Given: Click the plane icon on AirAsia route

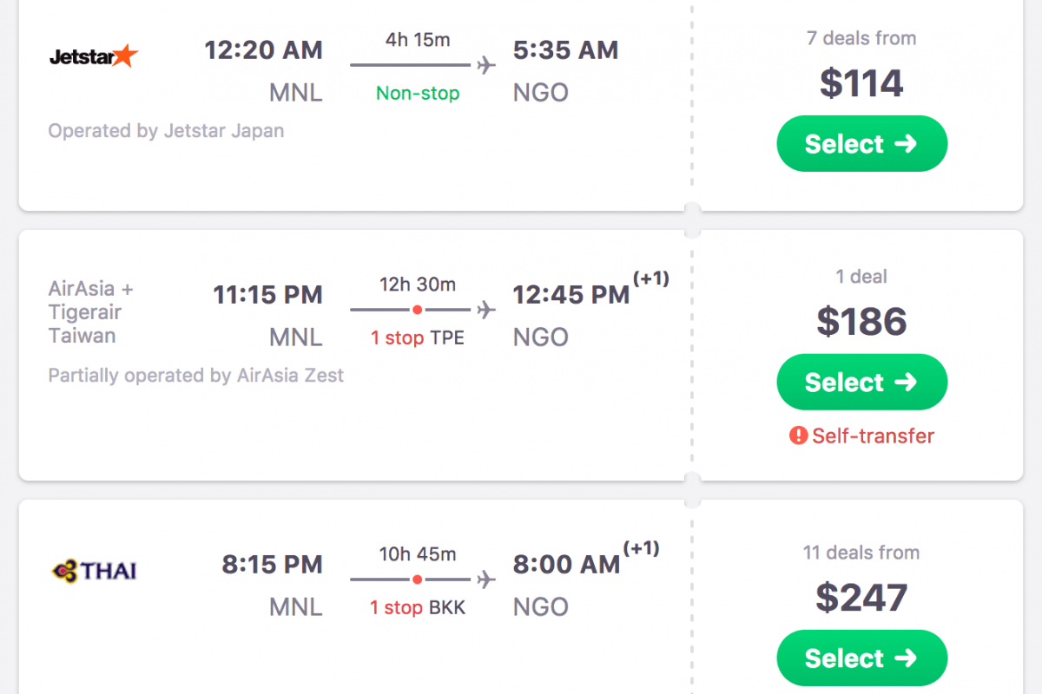Looking at the screenshot, I should tap(485, 310).
